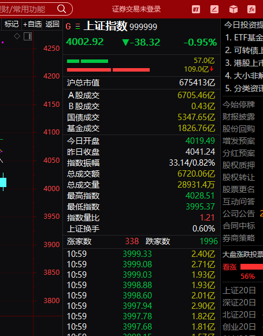Open the 3D cube icon in header
Viewport: 263px width, 336px height.
coord(234,9)
